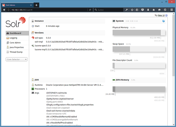Viewport: 176px width, 127px height.
Task: Click the site information icon in address bar
Action: coord(8,10)
